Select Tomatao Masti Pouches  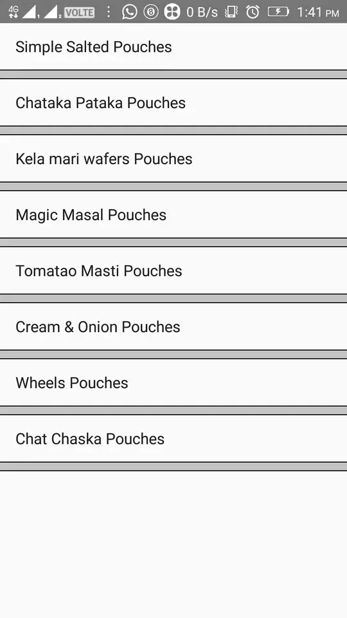173,270
